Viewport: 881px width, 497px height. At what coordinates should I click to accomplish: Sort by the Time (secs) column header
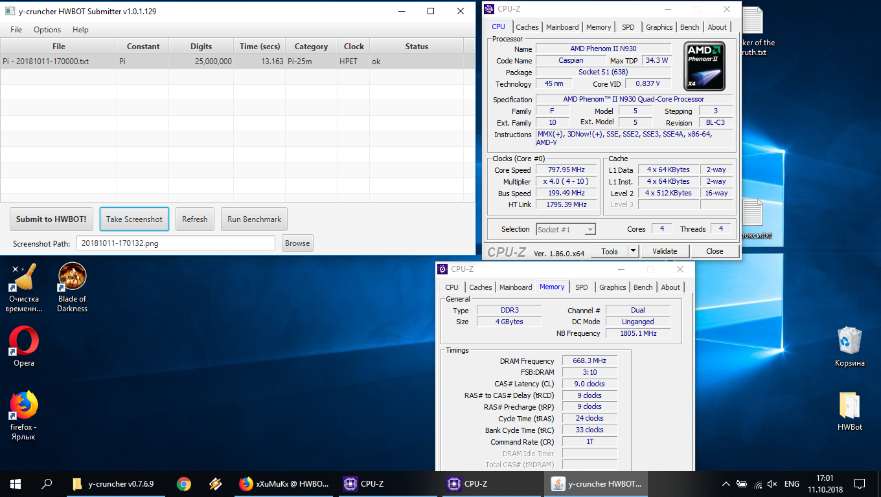click(x=259, y=47)
